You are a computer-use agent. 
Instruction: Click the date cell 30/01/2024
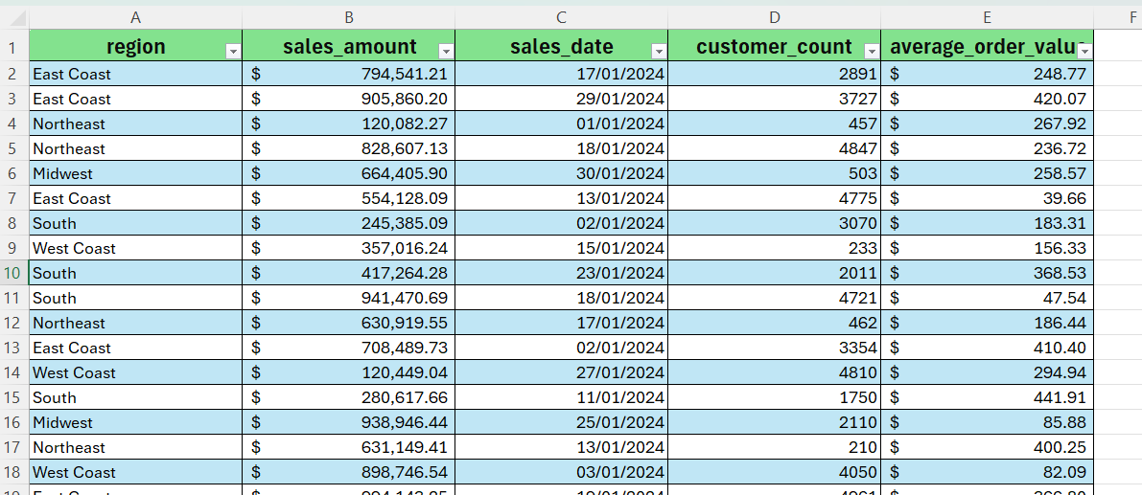(561, 173)
